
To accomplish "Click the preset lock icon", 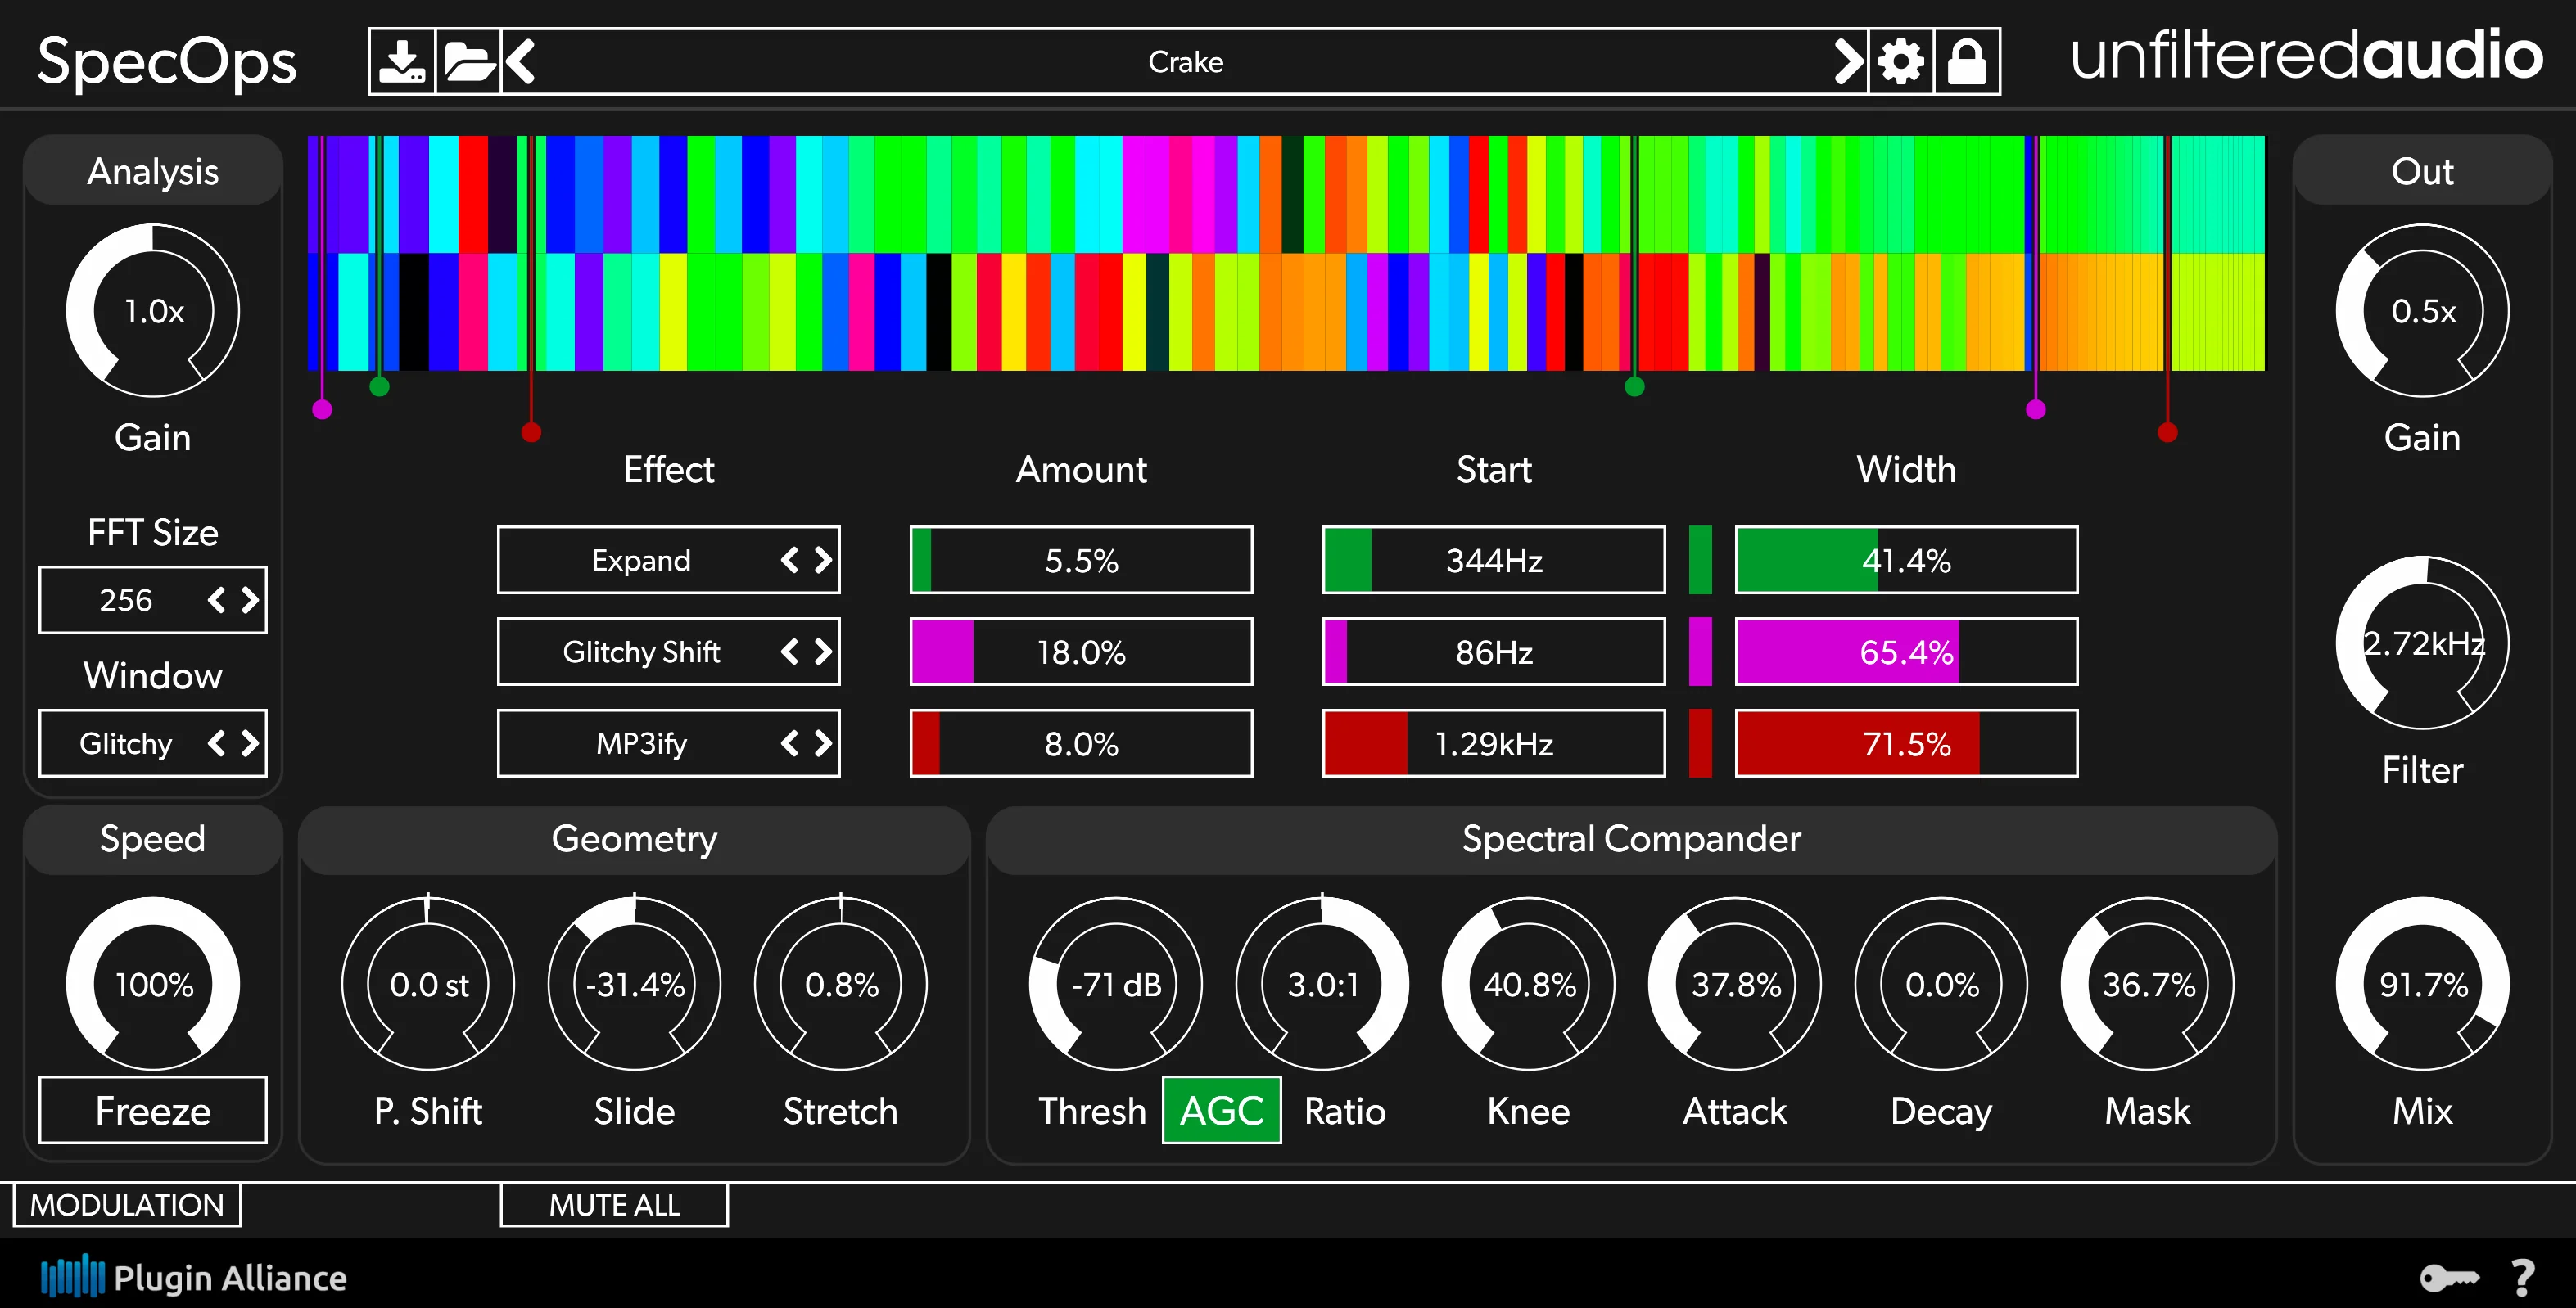I will pos(1966,62).
